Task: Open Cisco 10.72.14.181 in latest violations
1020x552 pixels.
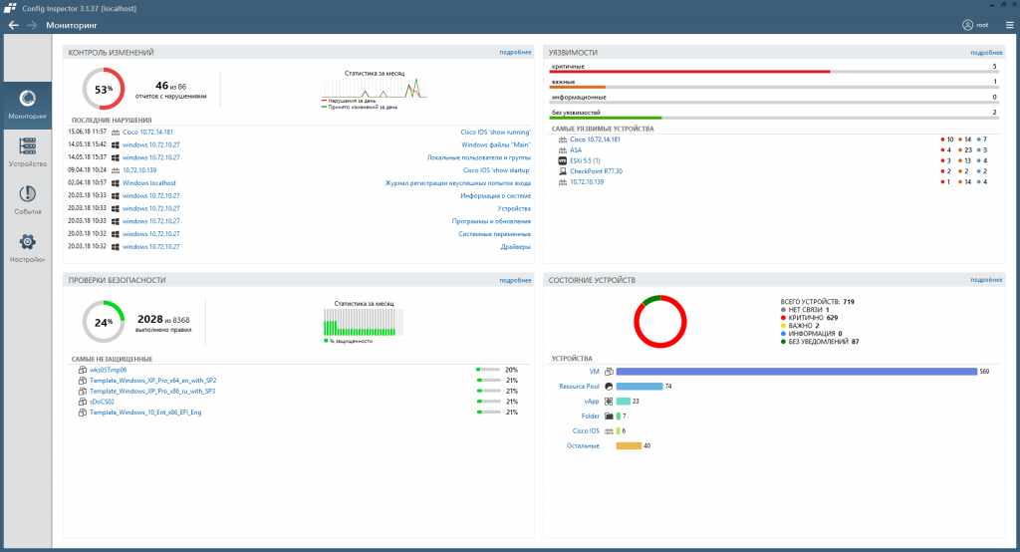Action: (x=147, y=133)
